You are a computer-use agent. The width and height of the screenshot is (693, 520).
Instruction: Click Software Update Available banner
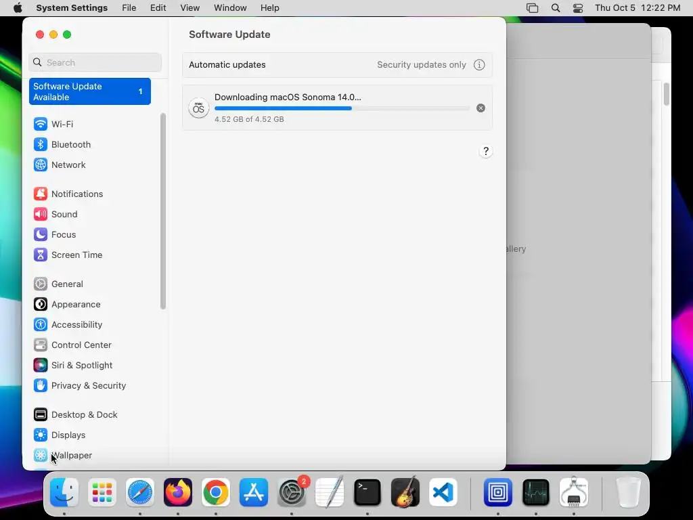tap(90, 91)
